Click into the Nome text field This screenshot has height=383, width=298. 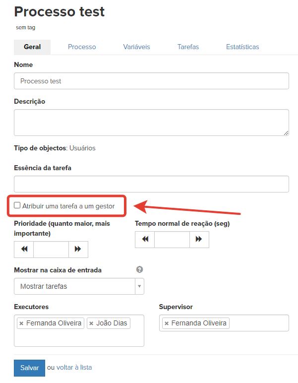pos(151,81)
